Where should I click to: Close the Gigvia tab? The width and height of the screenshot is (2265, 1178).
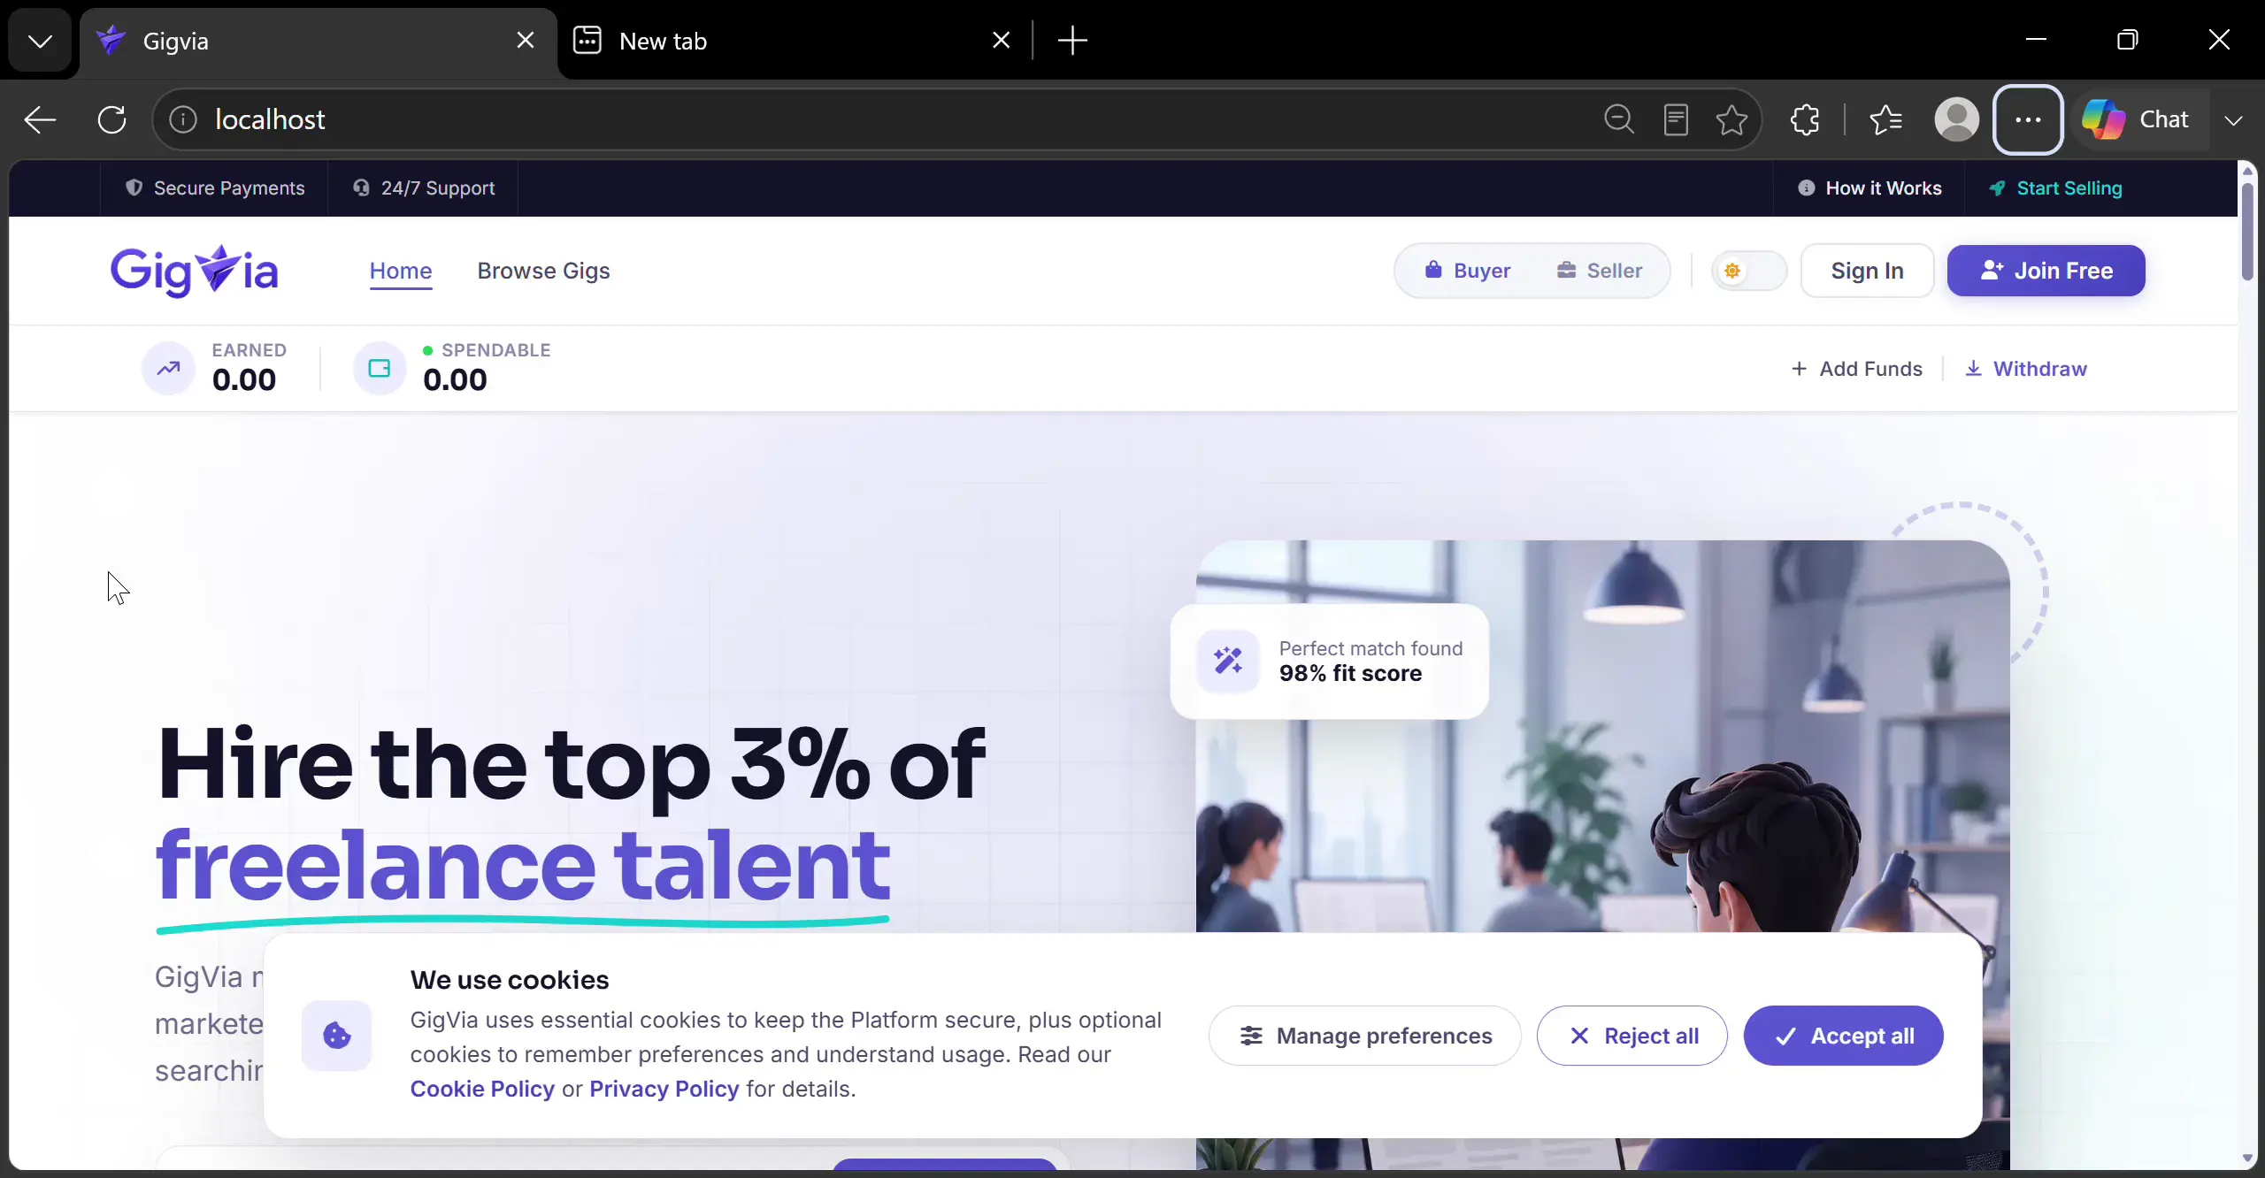click(x=526, y=41)
